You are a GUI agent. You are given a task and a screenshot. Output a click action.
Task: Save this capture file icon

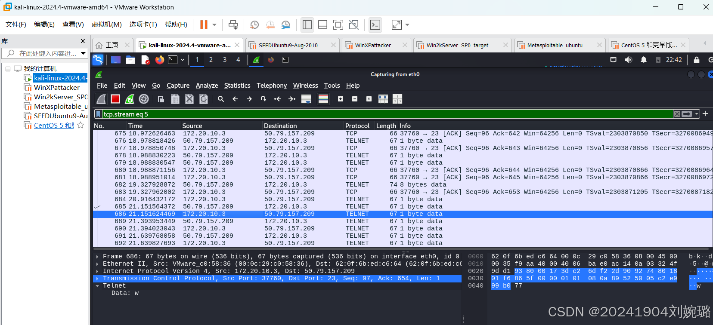click(x=175, y=99)
